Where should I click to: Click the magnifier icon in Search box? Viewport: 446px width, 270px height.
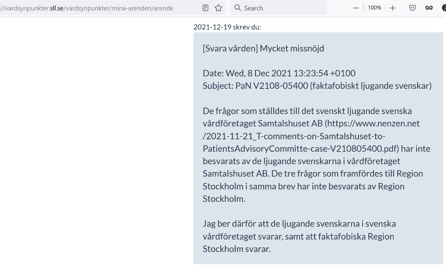[237, 8]
